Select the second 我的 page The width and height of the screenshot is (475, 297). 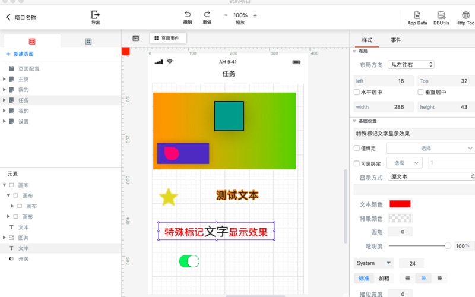tap(23, 111)
